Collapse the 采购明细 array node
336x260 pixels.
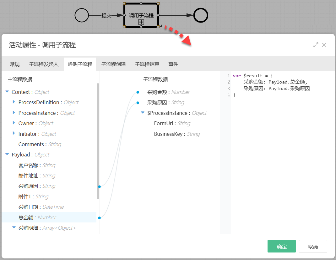(14, 228)
